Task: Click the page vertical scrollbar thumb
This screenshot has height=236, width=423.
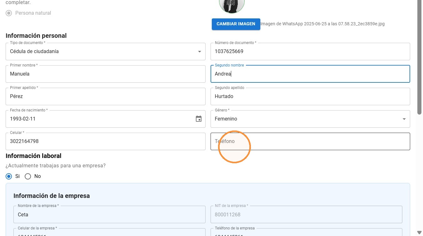Action: [x=420, y=57]
